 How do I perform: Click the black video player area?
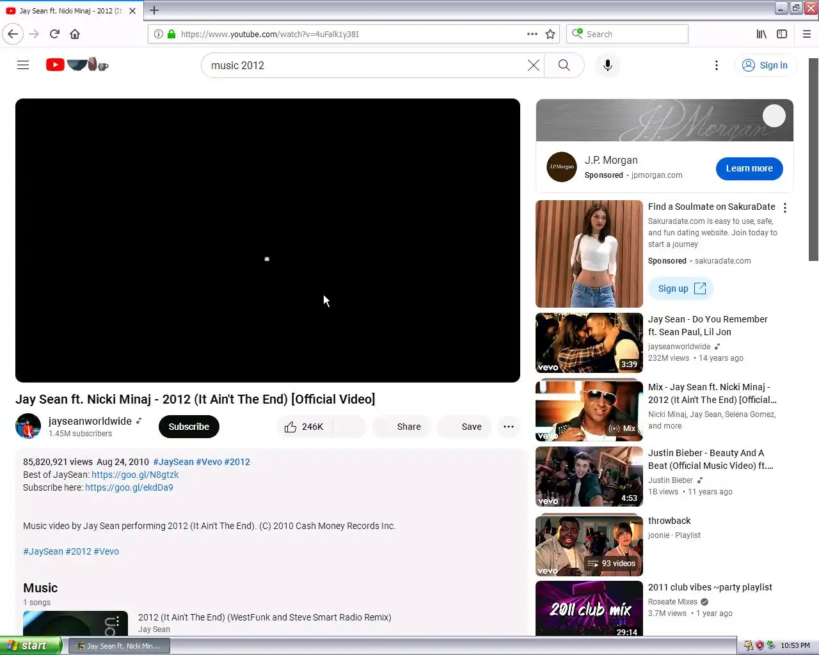pyautogui.click(x=267, y=241)
